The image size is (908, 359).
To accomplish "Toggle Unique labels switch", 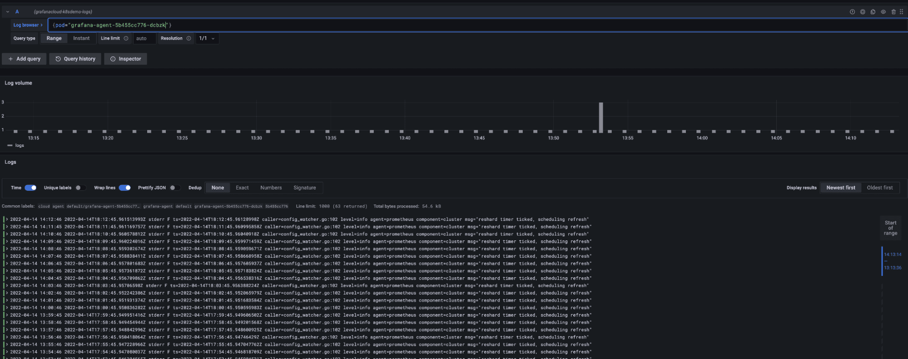I will [x=80, y=188].
